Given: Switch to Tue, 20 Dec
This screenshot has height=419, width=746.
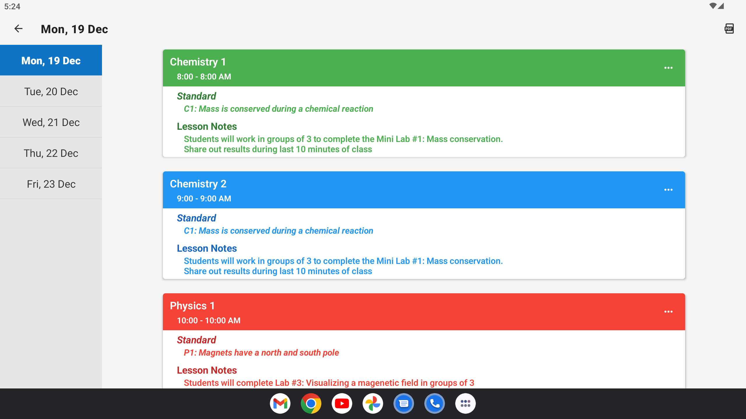Looking at the screenshot, I should click(51, 91).
